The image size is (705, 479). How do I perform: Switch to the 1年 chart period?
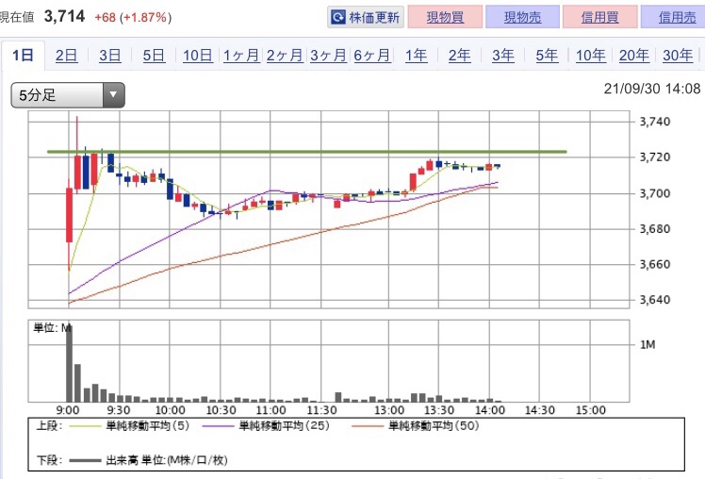coord(416,56)
